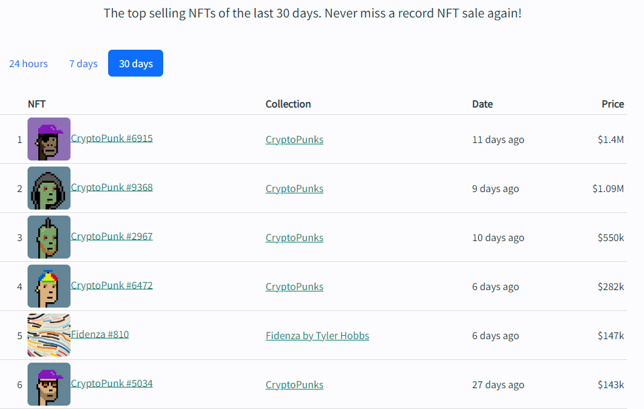Click the CryptoPunk #2967 mohawk thumbnail
Viewport: 644px width, 409px height.
tap(49, 237)
